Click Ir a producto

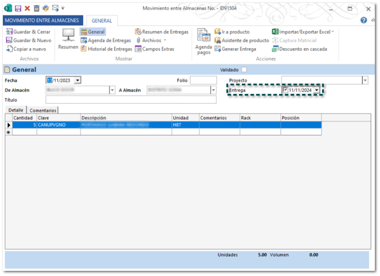[x=232, y=31]
